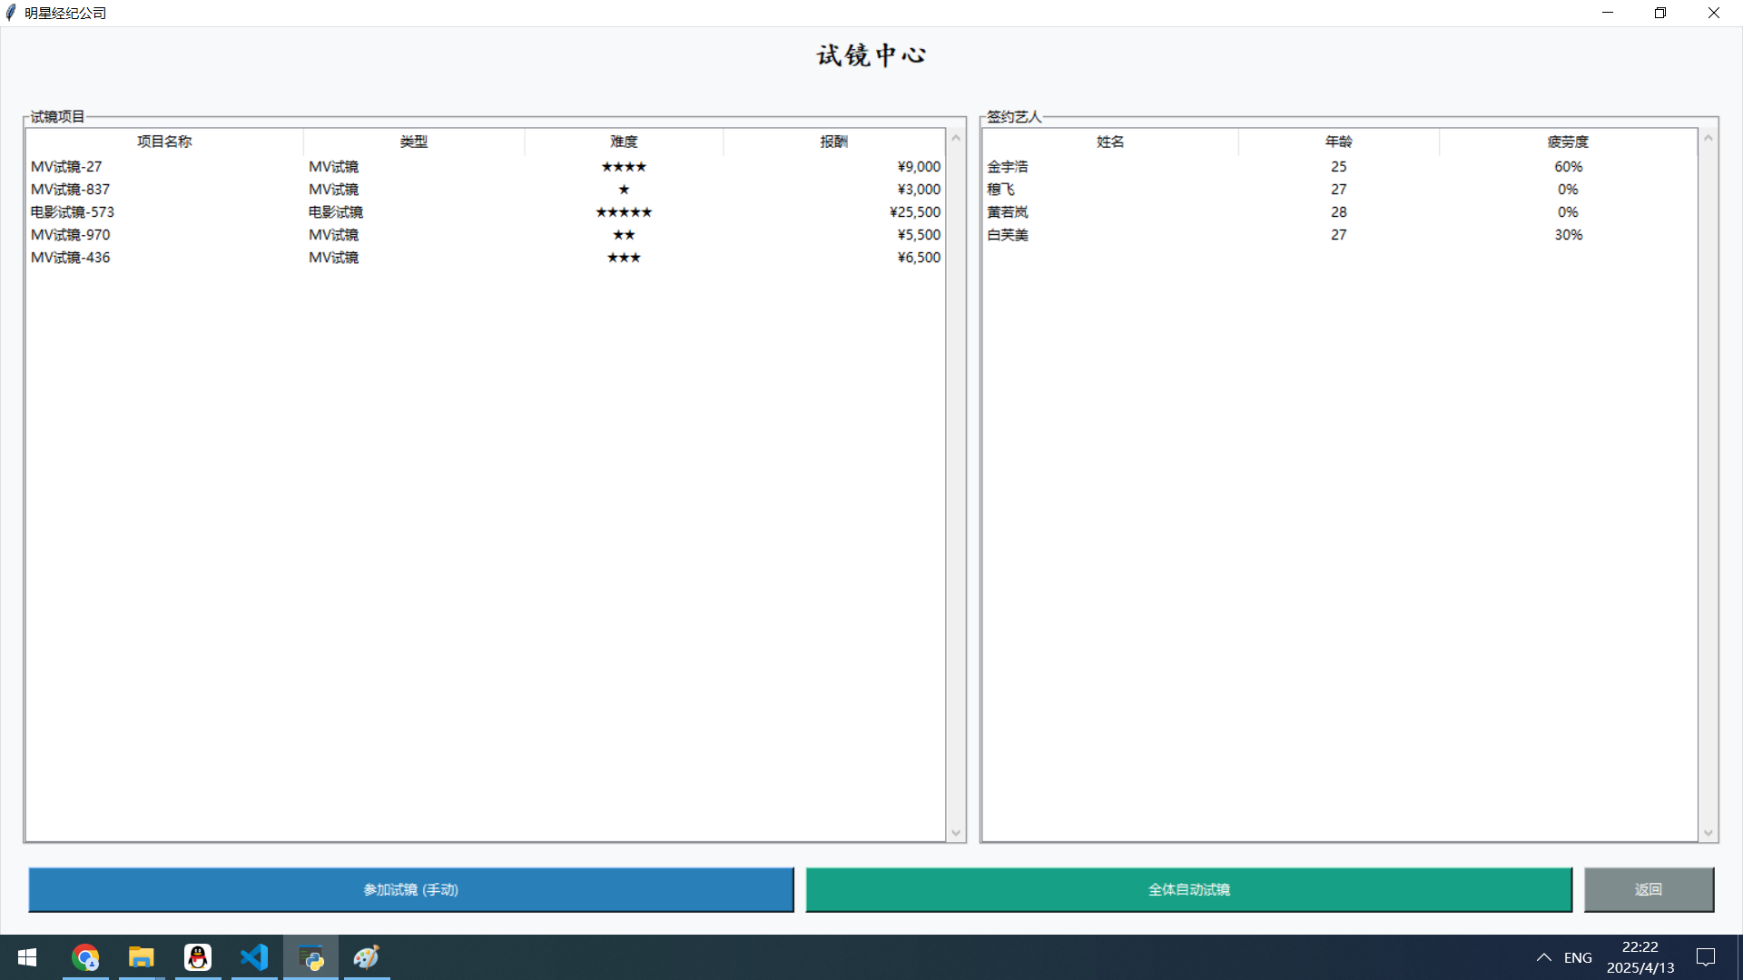Click 项目名称 column header

[x=164, y=142]
